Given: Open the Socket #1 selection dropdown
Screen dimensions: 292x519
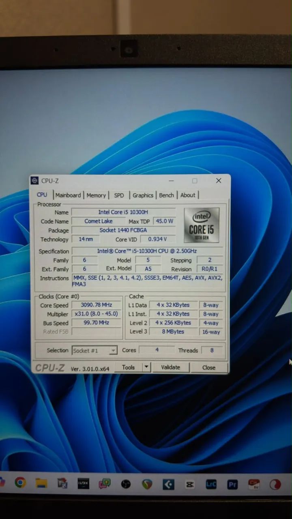Looking at the screenshot, I should click(94, 350).
